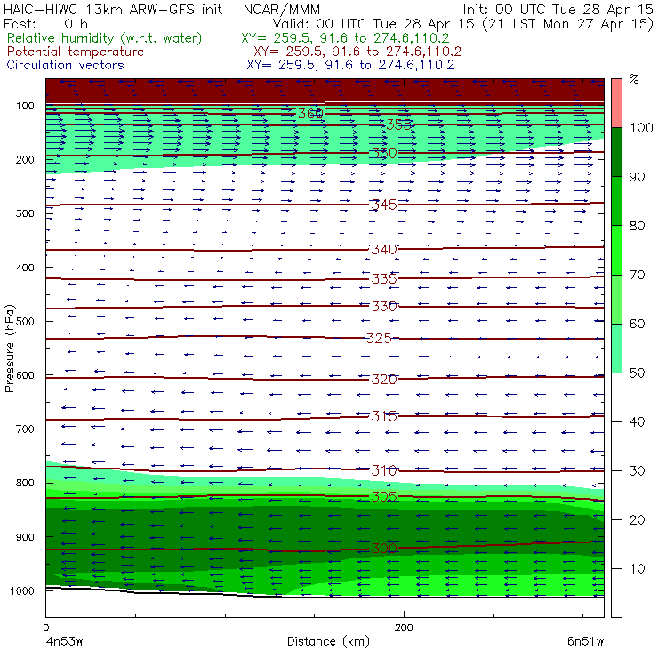Click the colorbar '%' unit label

point(634,79)
